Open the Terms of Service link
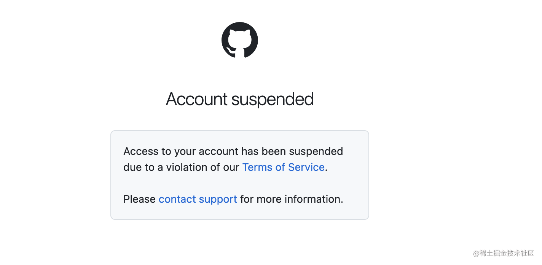Screen dimensions: 542x265 (284, 167)
